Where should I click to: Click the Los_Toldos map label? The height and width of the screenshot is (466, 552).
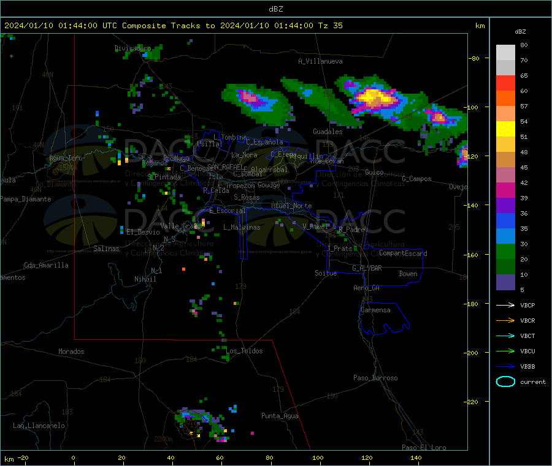tap(244, 351)
